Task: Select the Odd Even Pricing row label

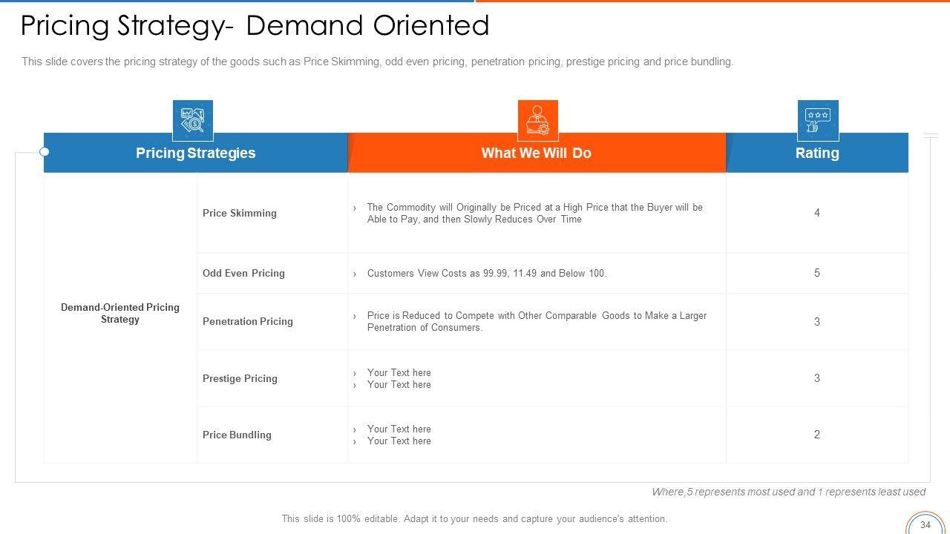Action: click(243, 273)
